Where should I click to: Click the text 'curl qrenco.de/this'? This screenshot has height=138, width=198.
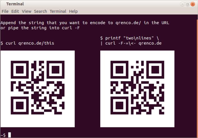(30, 43)
